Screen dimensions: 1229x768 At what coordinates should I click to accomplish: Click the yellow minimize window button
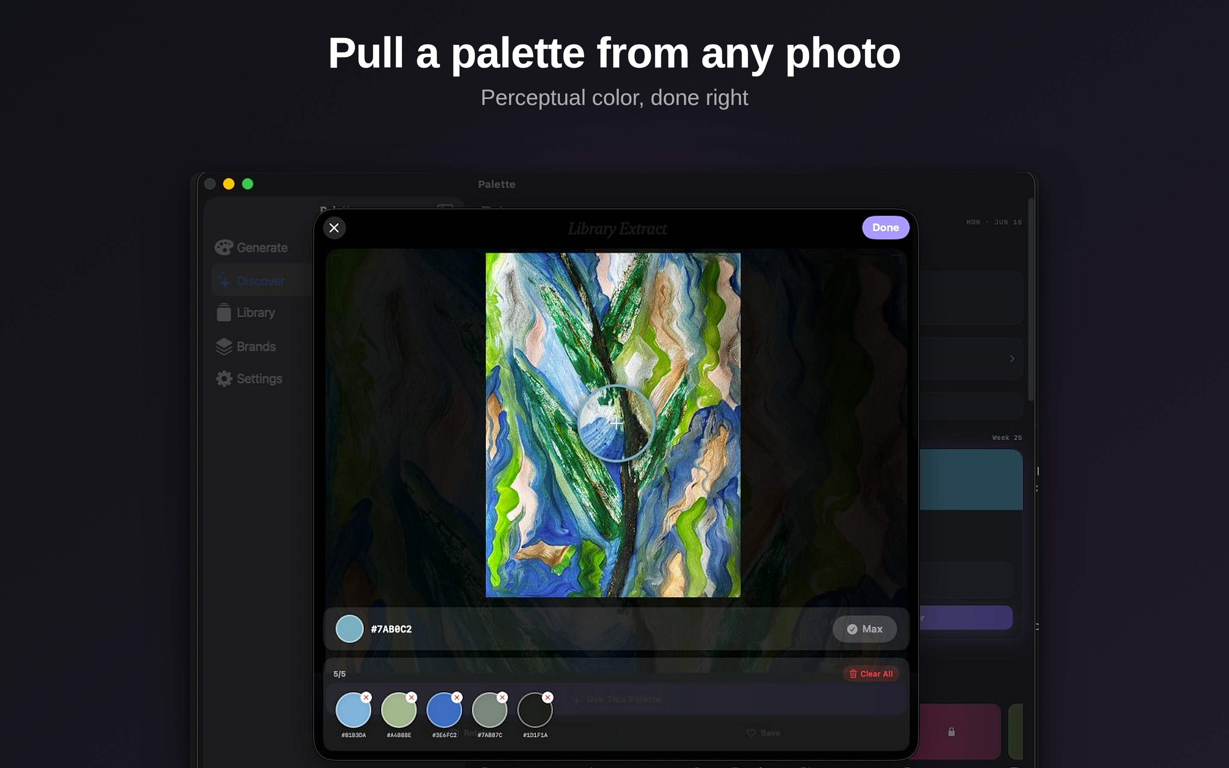(x=229, y=184)
